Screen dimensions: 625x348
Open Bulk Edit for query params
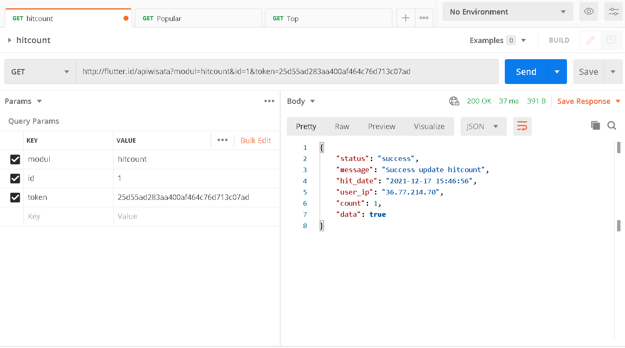[x=256, y=140]
